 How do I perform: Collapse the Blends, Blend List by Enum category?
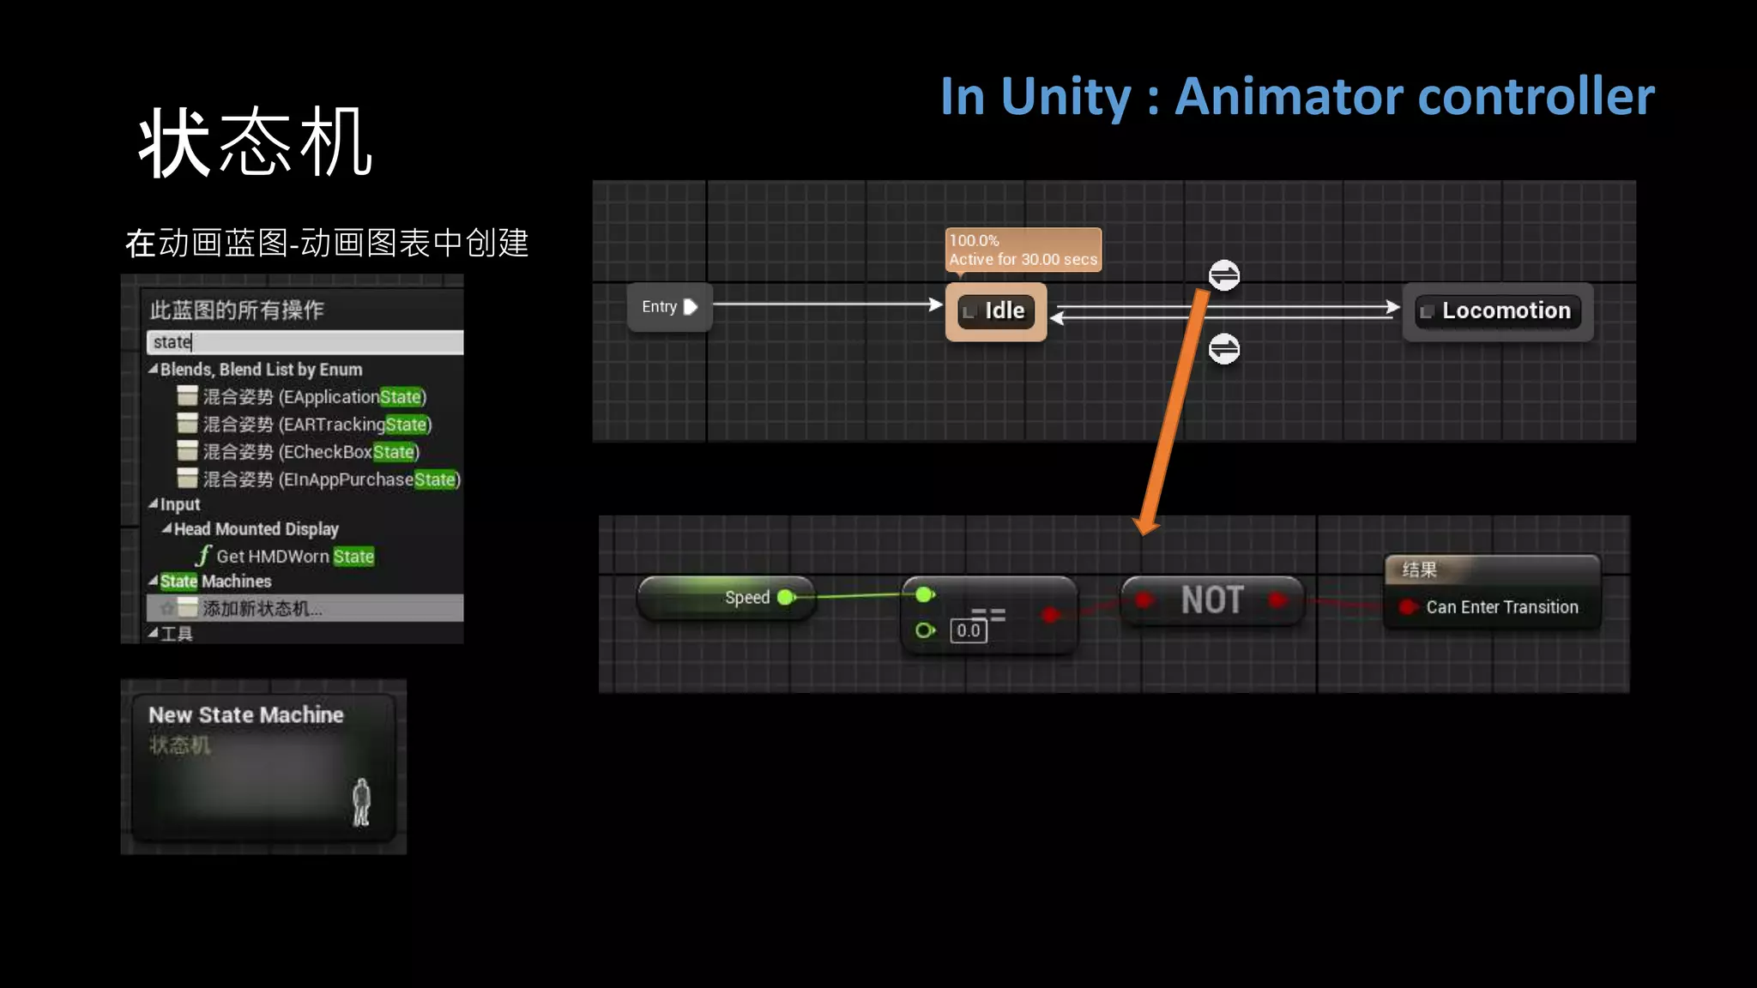(x=153, y=370)
